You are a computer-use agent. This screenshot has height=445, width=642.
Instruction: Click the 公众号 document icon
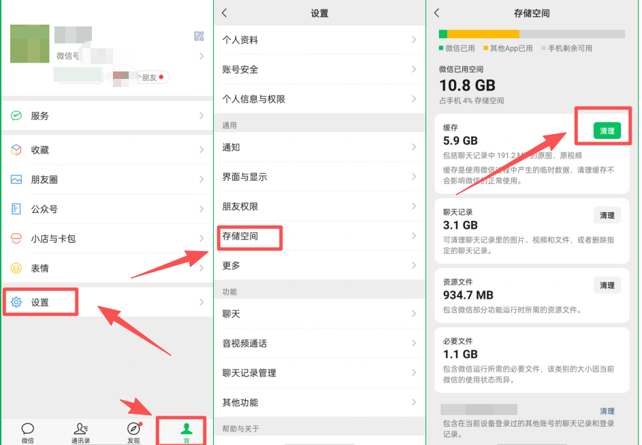tap(16, 209)
